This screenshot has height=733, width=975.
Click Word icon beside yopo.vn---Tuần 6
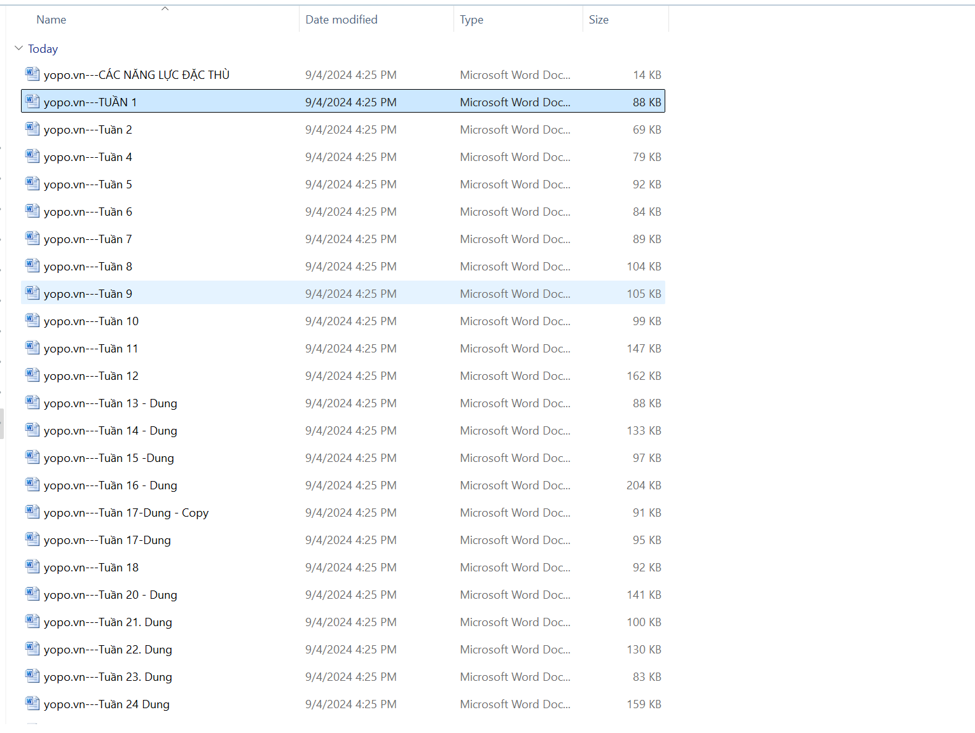(32, 211)
